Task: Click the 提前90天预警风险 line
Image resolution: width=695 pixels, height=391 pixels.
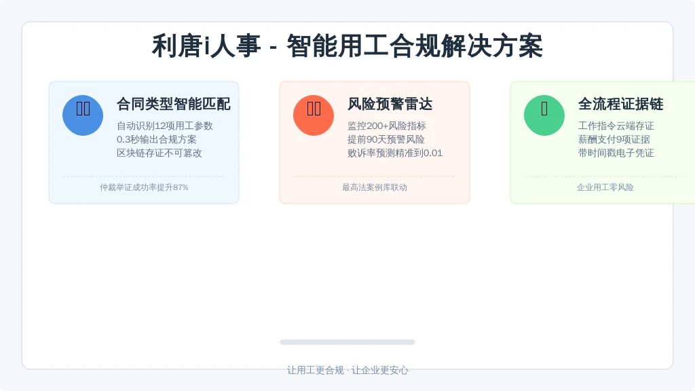Action: [386, 140]
